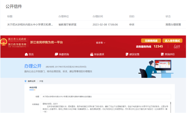
Task: Click the 公开信件 heading
Action: (x=14, y=6)
